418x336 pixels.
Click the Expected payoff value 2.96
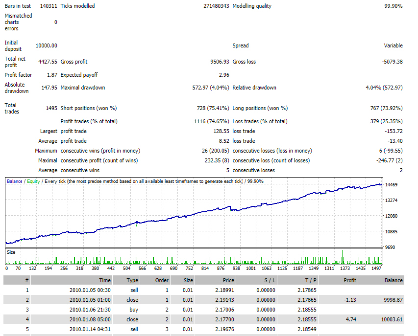tap(224, 75)
